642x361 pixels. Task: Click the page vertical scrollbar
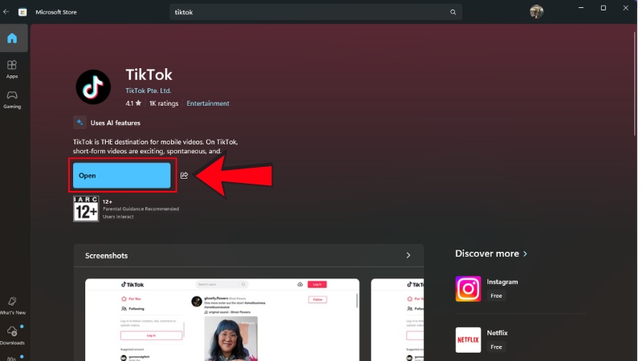coord(635,84)
